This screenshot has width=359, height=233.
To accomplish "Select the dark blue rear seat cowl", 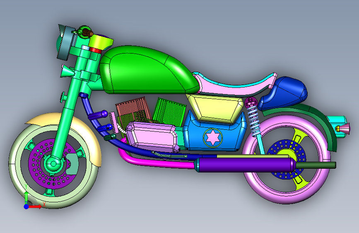I will click(283, 93).
